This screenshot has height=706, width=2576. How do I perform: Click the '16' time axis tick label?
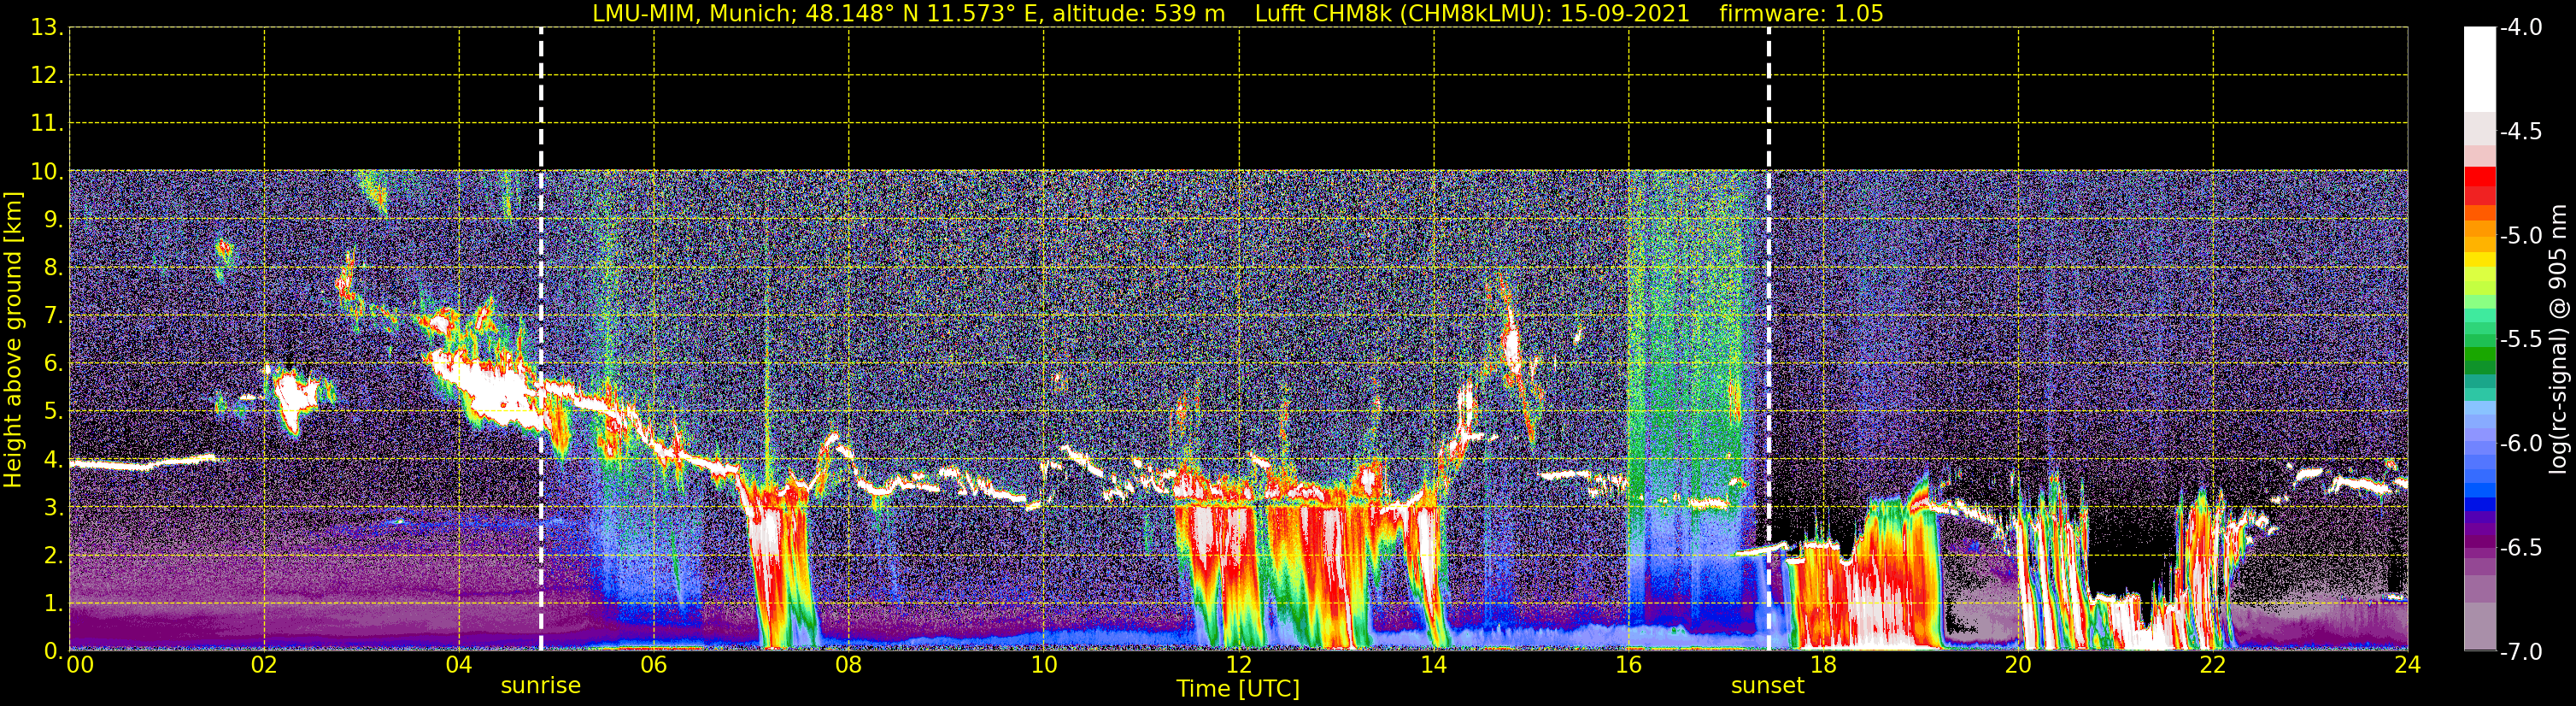(x=1629, y=665)
